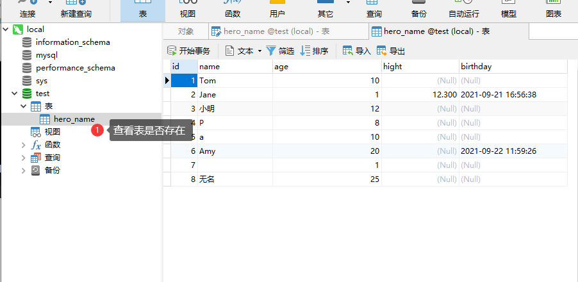Select the age 20 cell
This screenshot has width=578, height=282.
[x=327, y=151]
